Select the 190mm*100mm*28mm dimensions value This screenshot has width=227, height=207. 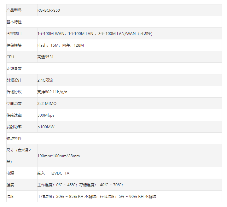point(59,156)
